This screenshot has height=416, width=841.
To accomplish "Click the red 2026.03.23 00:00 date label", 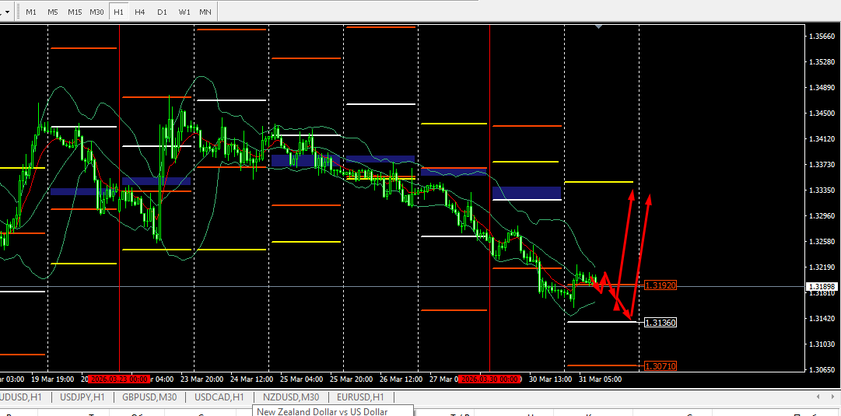I will tap(118, 379).
